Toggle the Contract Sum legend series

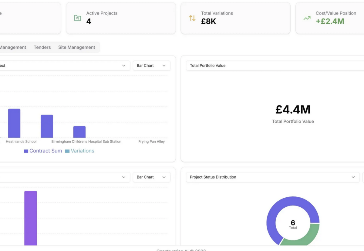pos(43,151)
